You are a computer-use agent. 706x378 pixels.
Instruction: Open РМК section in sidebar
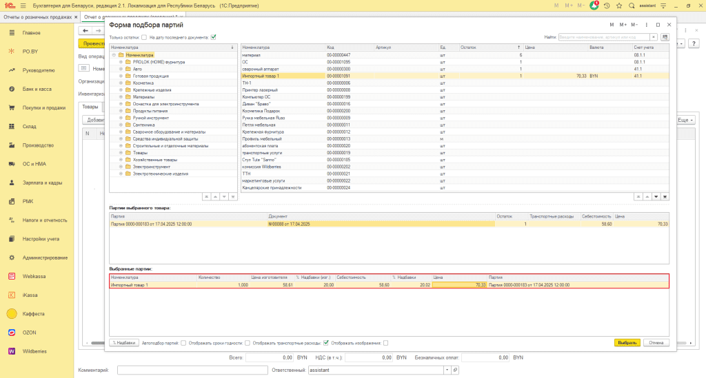click(x=28, y=202)
